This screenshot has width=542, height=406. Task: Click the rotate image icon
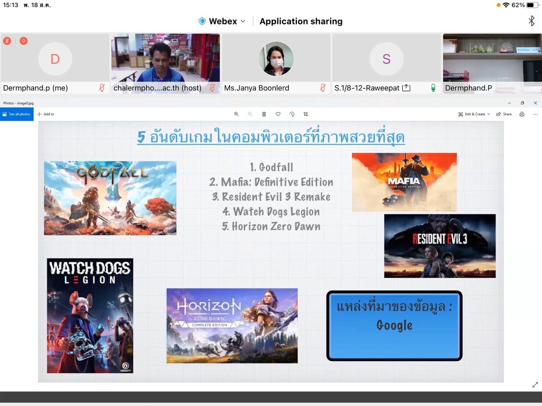pos(292,114)
